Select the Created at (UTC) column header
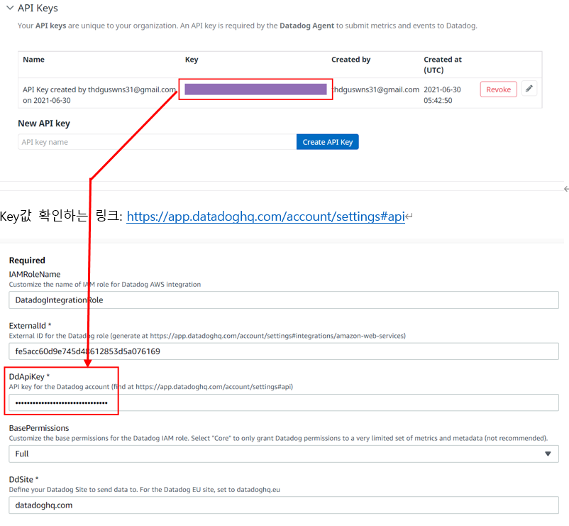This screenshot has width=569, height=526. (x=442, y=65)
